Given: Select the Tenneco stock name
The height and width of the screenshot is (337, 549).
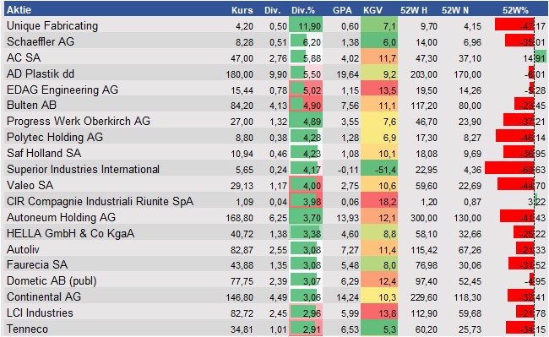Looking at the screenshot, I should click(x=27, y=329).
